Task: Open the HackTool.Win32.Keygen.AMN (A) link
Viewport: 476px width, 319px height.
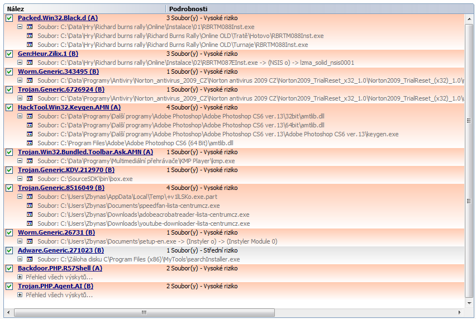Action: pyautogui.click(x=69, y=107)
